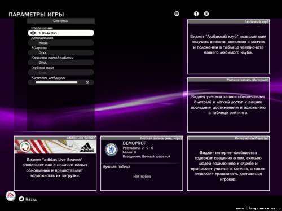
Task: Go back with the Назад button
Action: point(28,199)
